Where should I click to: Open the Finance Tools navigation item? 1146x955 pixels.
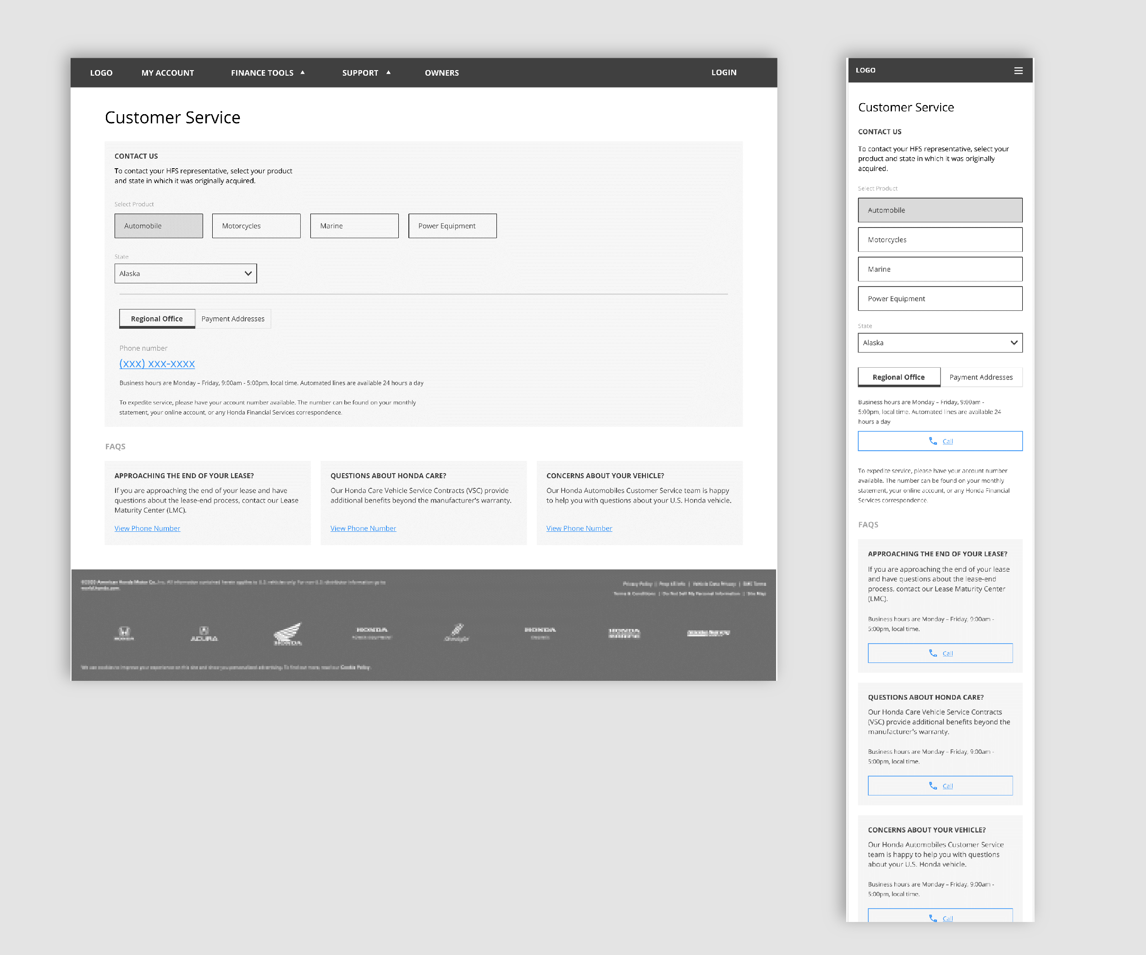(x=262, y=72)
